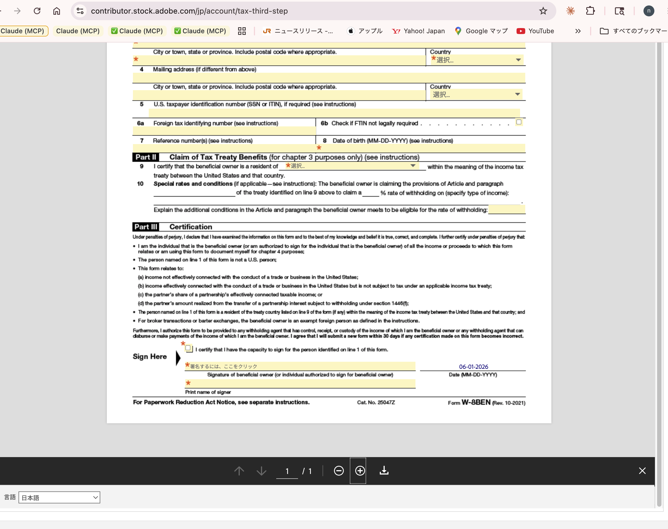Click the mailing address city or town field
Viewport: 668px width, 529px height.
(279, 95)
